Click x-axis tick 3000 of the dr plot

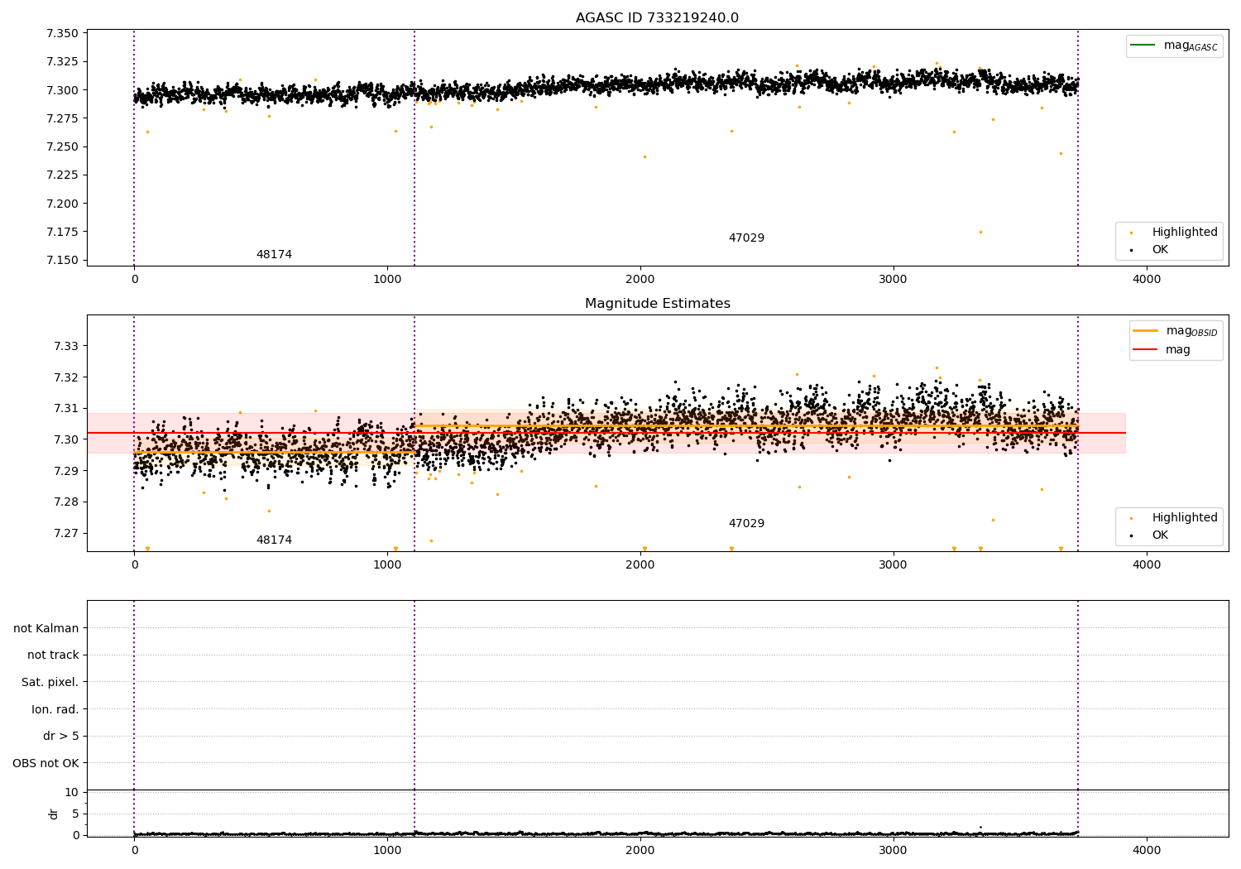(x=894, y=850)
